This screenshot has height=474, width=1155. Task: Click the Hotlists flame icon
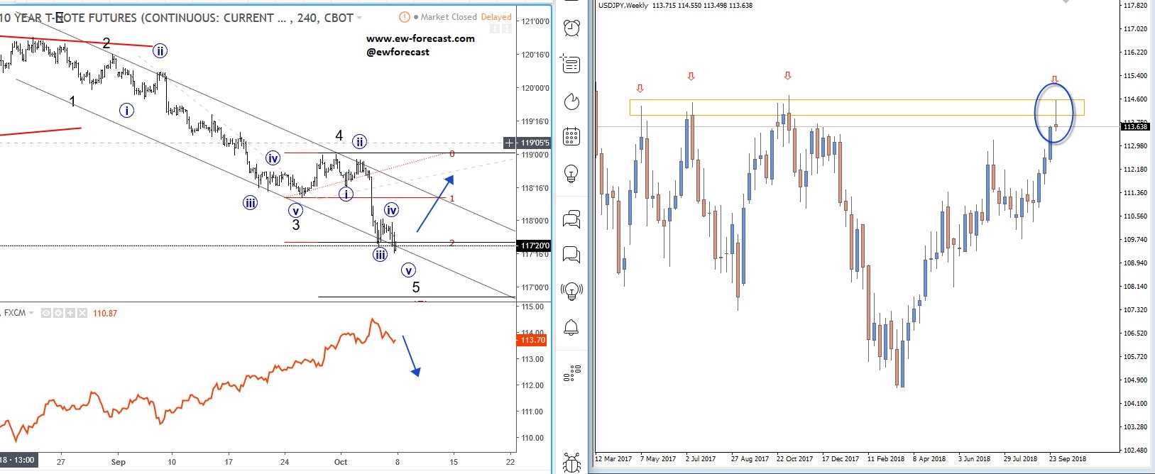click(571, 102)
